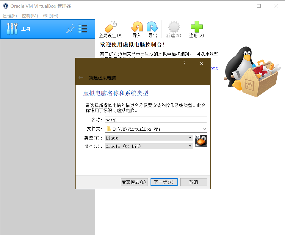Select the Tools (工具) item in sidebar
Viewport: 285px width, 235px height.
click(48, 29)
